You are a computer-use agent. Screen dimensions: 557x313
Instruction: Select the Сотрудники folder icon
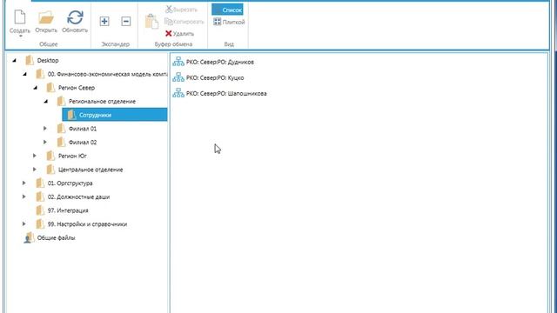pyautogui.click(x=71, y=115)
